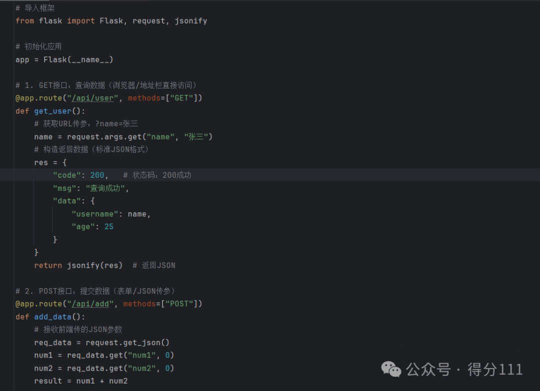Click the function name "get_user"
The width and height of the screenshot is (540, 391).
point(52,111)
